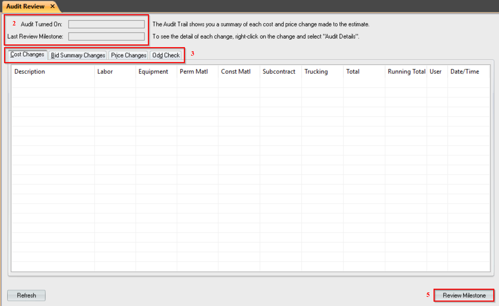Click the Equipment column header
499x306 pixels.
pos(156,72)
